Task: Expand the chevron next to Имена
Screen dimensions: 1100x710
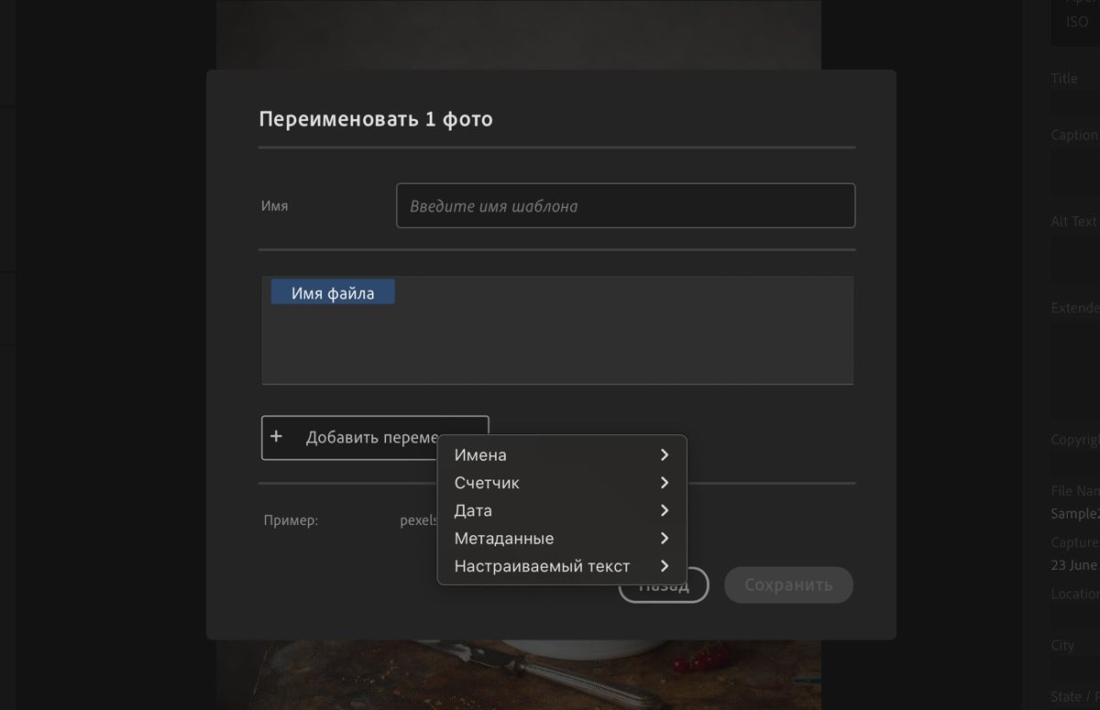Action: (665, 455)
